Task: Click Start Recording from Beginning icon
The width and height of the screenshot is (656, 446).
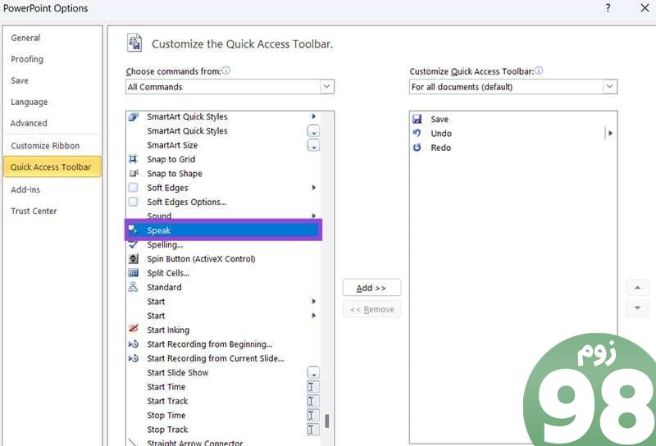Action: point(133,344)
